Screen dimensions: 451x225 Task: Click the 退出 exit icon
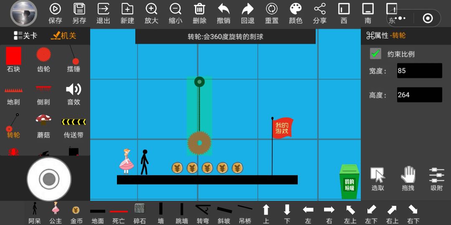[103, 9]
